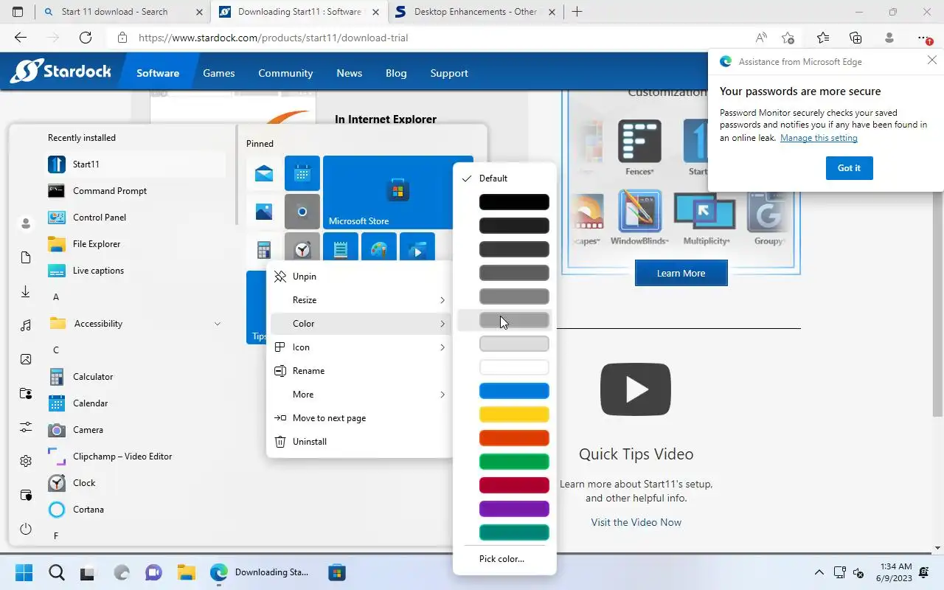This screenshot has height=590, width=944.
Task: Launch Camera app entry
Action: tap(136, 429)
